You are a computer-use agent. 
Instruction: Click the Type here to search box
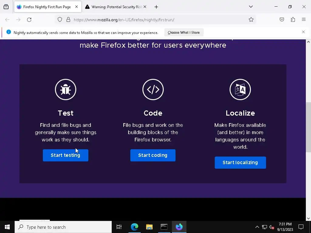point(63,227)
